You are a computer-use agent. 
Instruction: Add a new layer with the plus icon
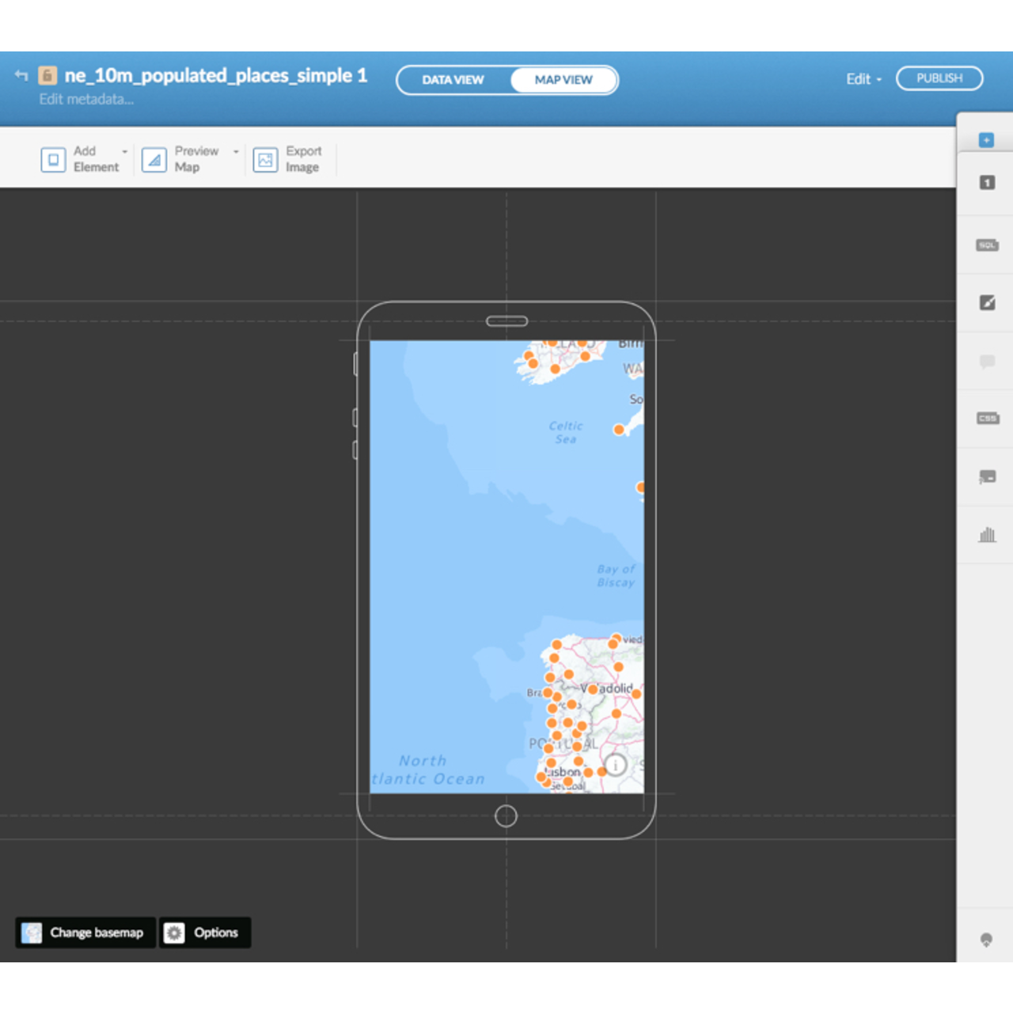[x=986, y=139]
